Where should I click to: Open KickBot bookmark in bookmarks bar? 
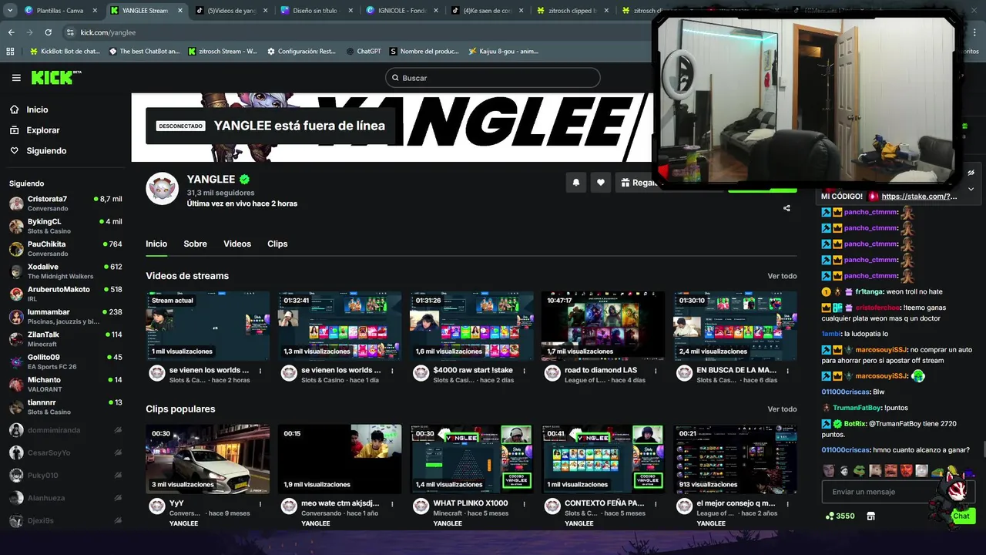[65, 52]
